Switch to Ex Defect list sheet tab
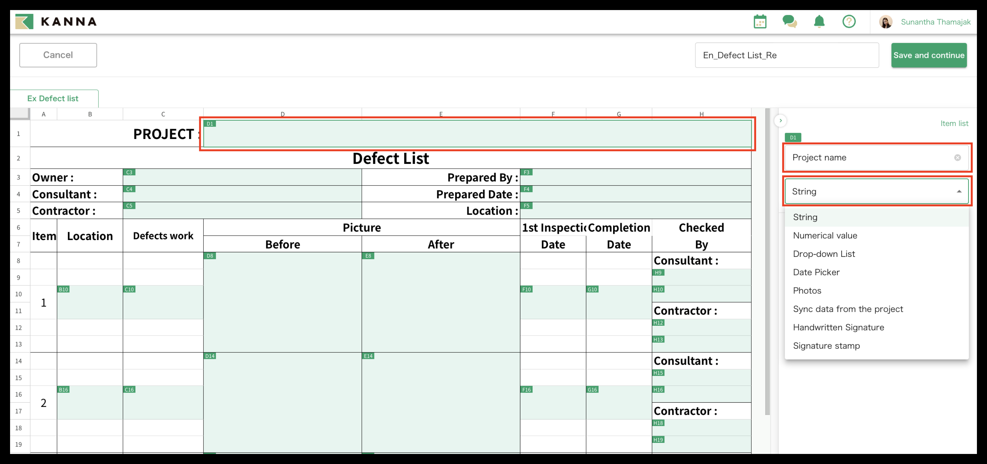987x464 pixels. click(x=53, y=99)
